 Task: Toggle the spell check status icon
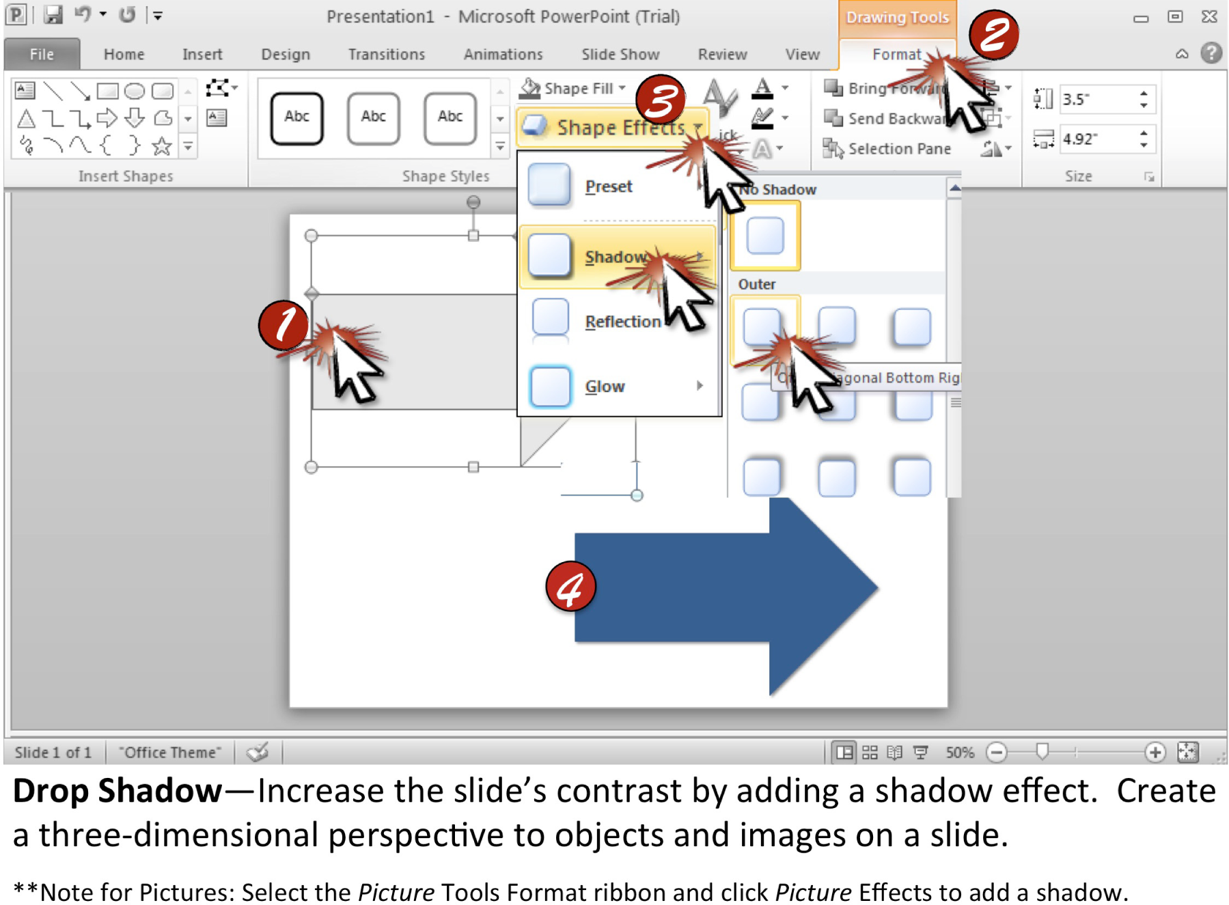point(258,752)
